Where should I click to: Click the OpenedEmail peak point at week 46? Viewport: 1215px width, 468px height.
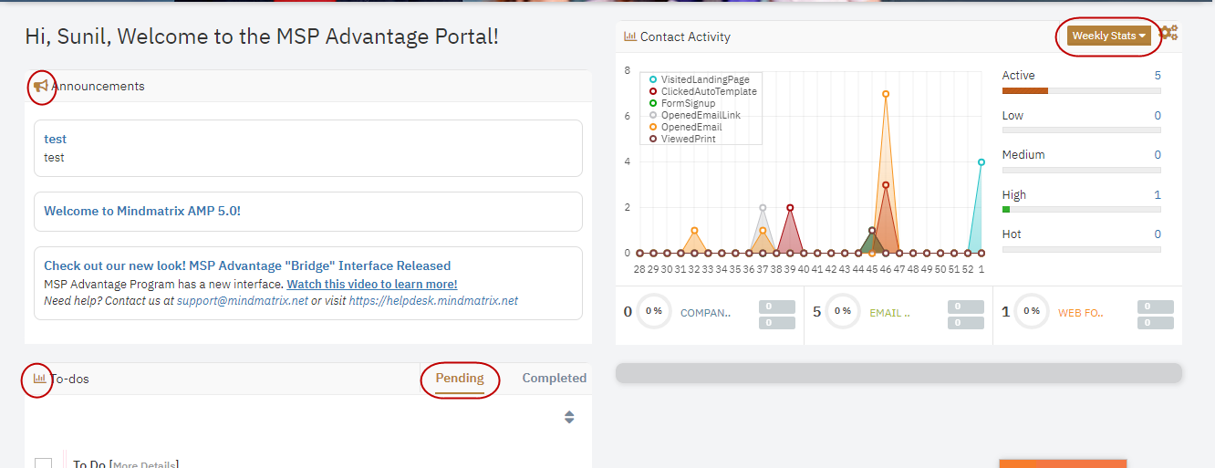click(886, 94)
